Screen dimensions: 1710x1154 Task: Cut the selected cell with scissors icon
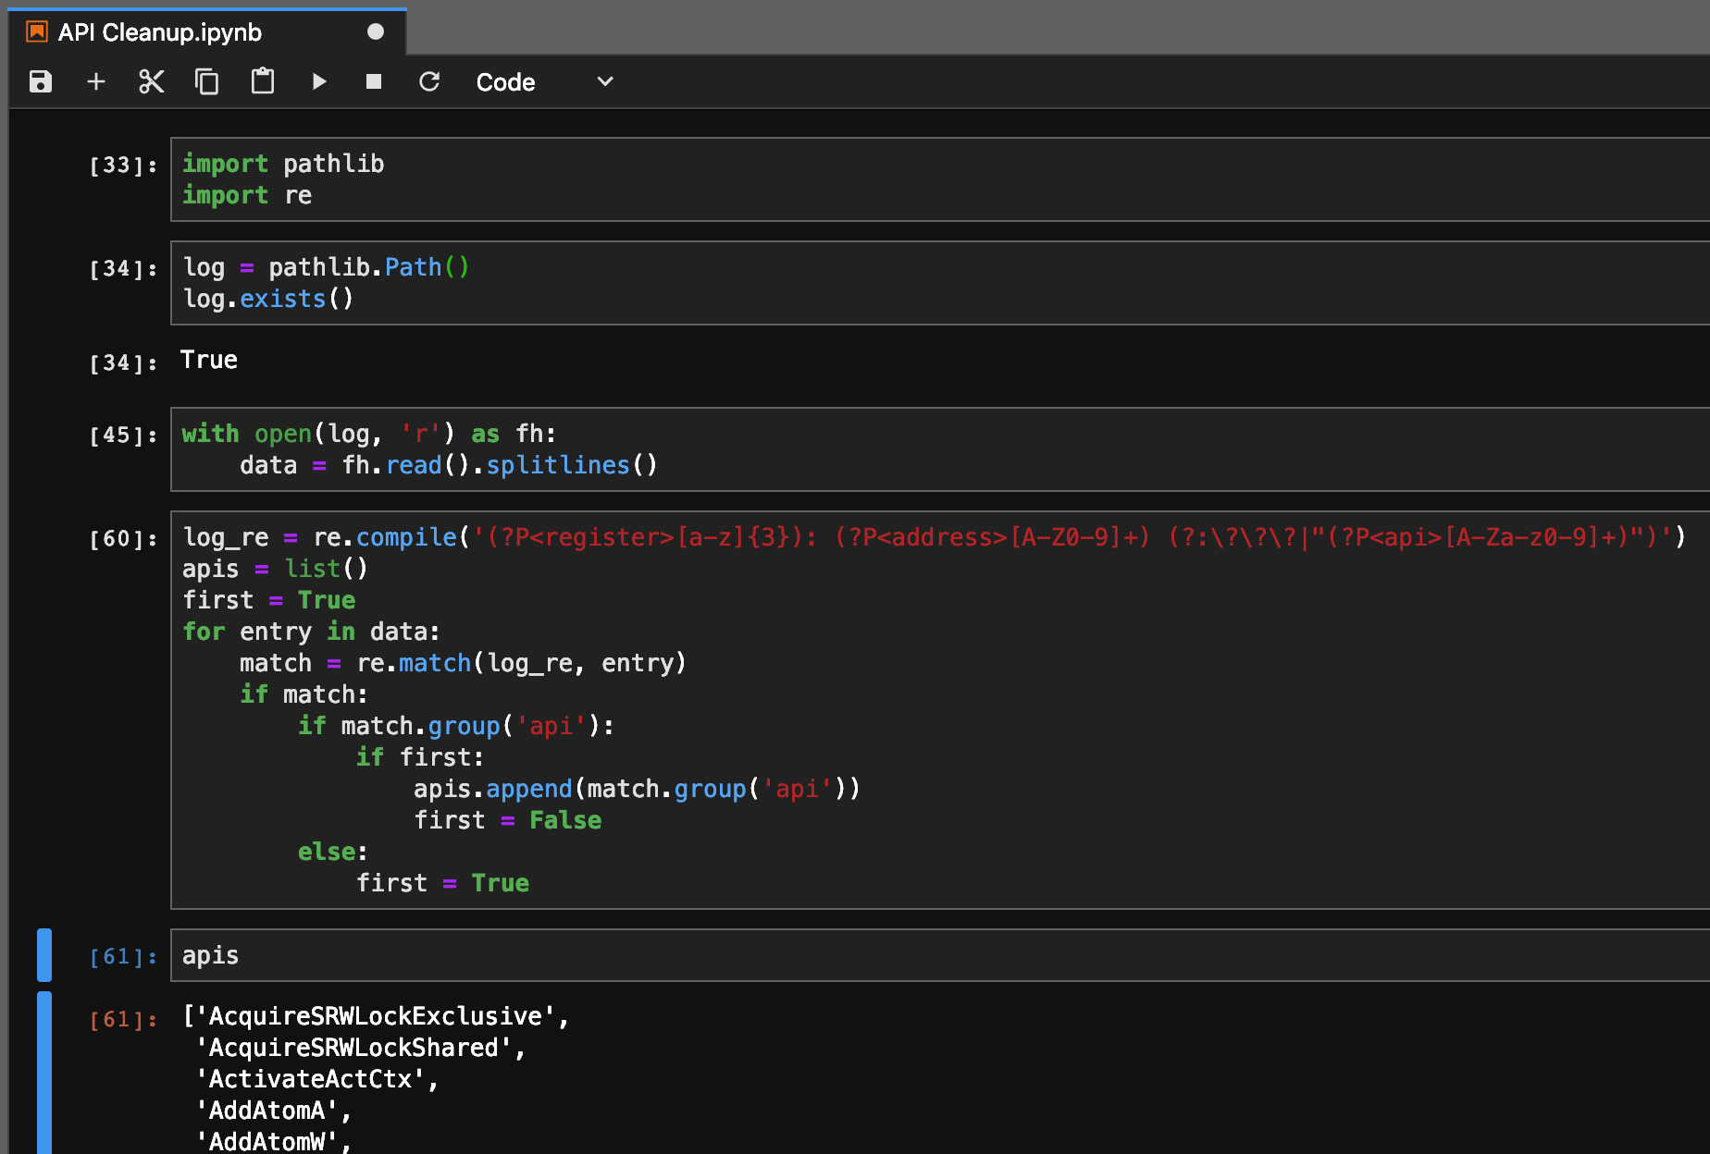pyautogui.click(x=152, y=82)
